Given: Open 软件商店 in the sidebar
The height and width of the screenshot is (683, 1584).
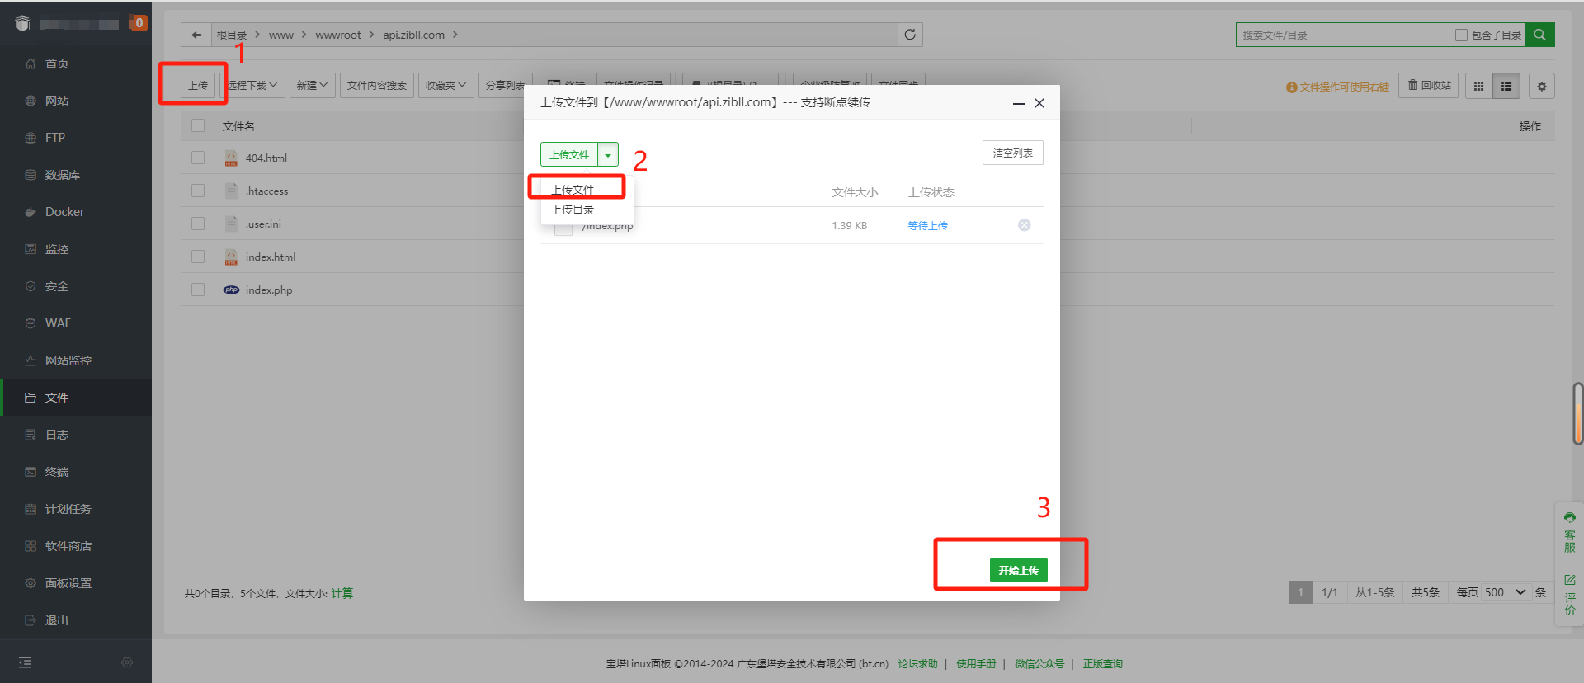Looking at the screenshot, I should pos(68,546).
